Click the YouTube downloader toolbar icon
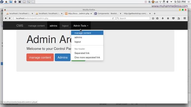Viewport: 191px width, 107px height. click(x=179, y=18)
